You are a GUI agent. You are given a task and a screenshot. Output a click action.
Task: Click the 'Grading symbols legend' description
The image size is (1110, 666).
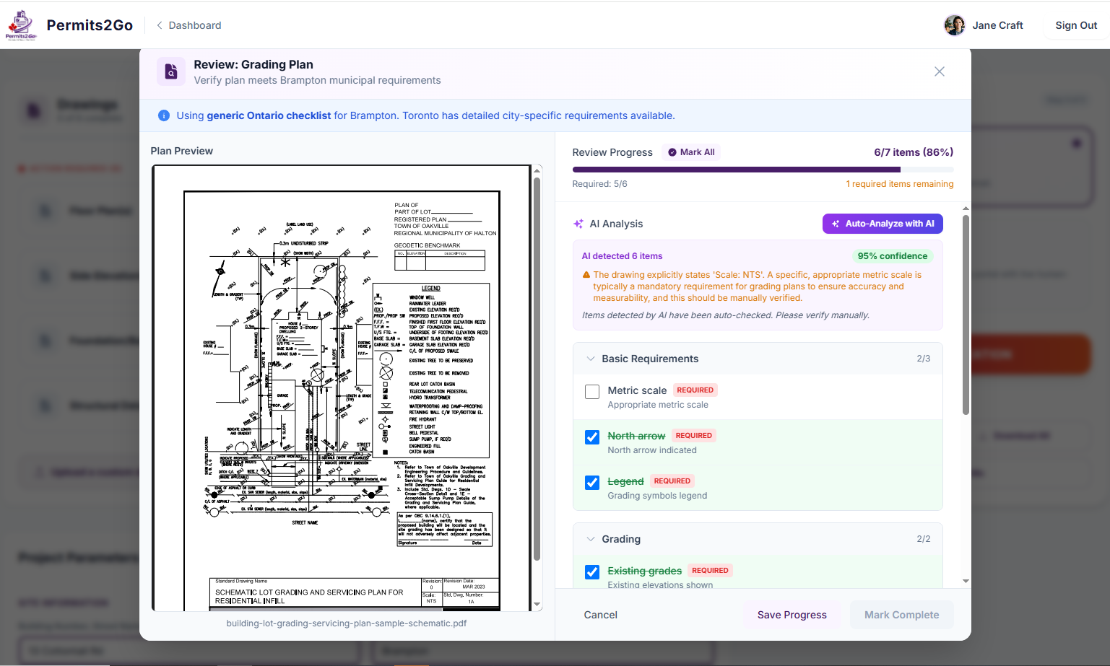[657, 496]
